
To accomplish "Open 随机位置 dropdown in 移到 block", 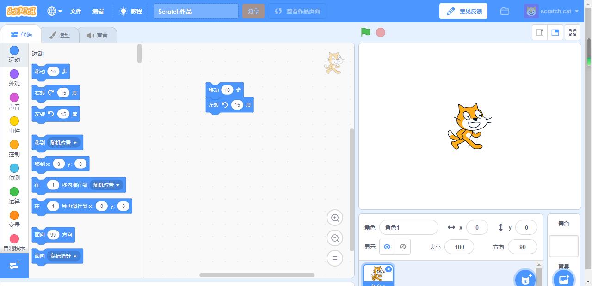I will click(64, 143).
